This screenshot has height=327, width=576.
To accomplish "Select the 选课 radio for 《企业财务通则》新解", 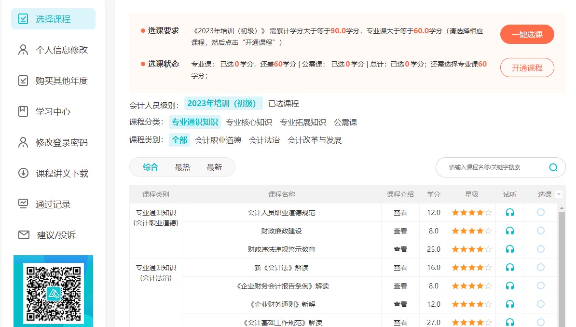I will (x=540, y=304).
